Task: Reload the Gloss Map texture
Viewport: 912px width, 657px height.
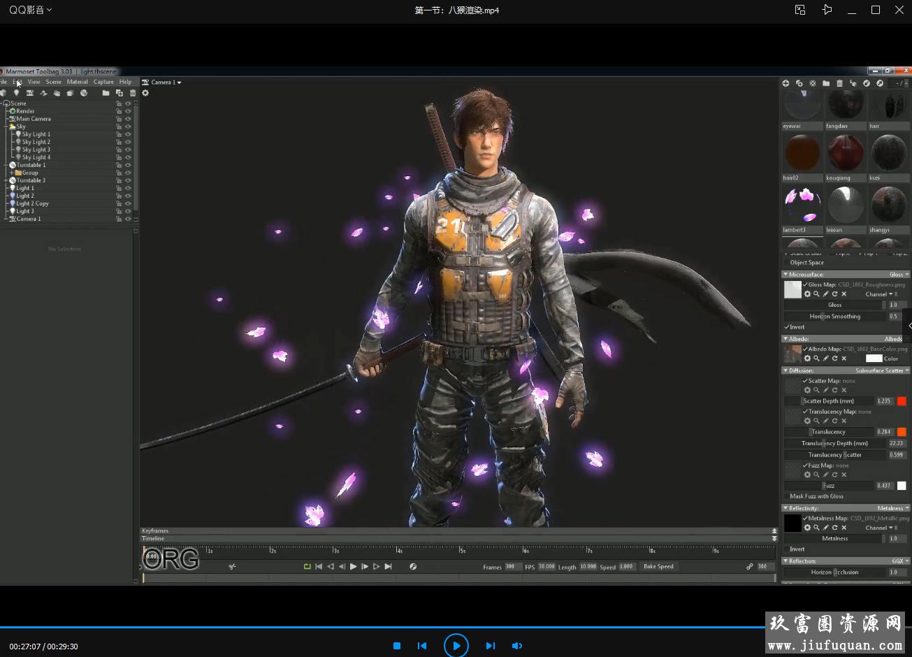Action: pos(834,294)
